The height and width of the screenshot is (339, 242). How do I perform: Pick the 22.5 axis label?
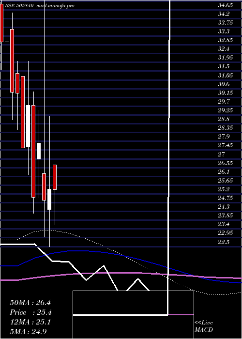pos(224,242)
